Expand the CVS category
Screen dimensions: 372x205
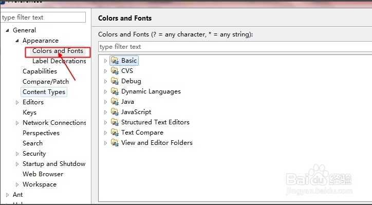point(105,71)
